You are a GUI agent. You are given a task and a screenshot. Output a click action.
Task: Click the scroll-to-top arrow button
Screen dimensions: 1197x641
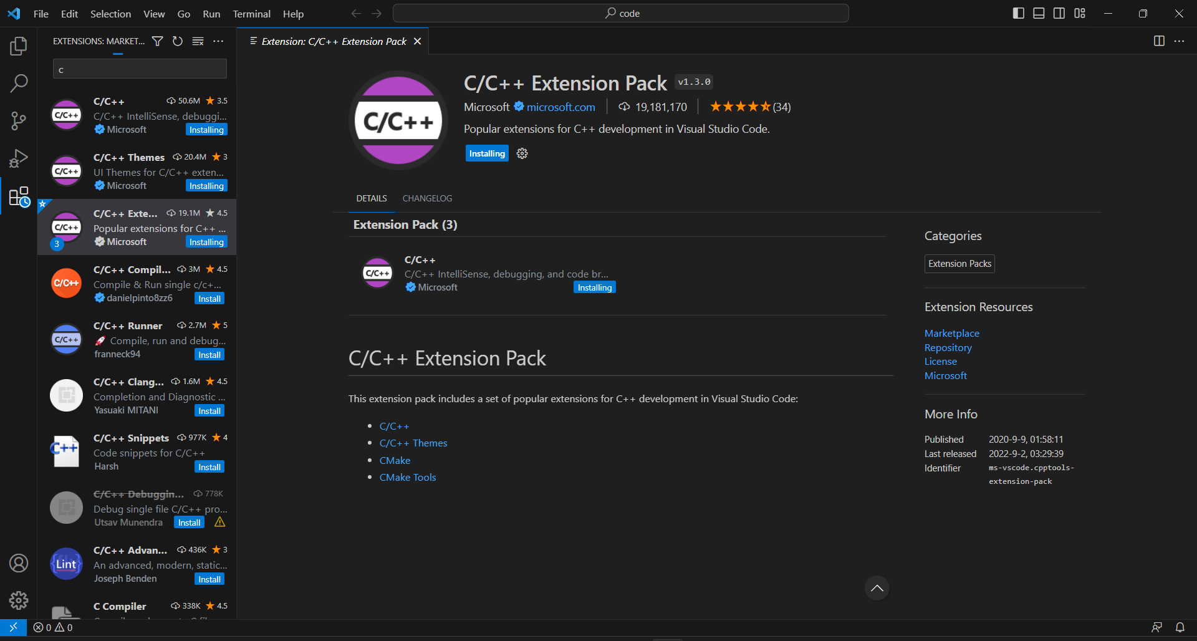(877, 588)
